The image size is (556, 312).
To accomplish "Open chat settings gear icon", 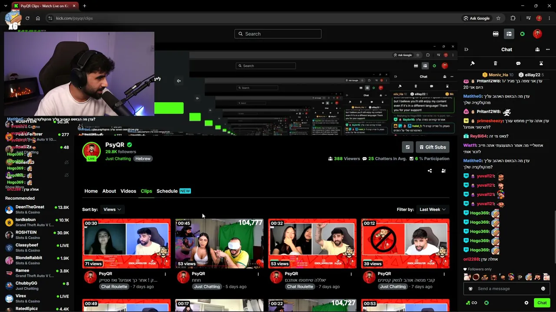I will [x=526, y=303].
